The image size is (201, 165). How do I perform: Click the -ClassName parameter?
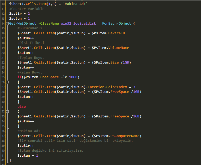[48, 24]
